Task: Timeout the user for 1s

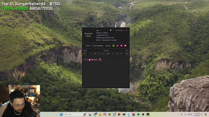Action: pyautogui.click(x=91, y=54)
